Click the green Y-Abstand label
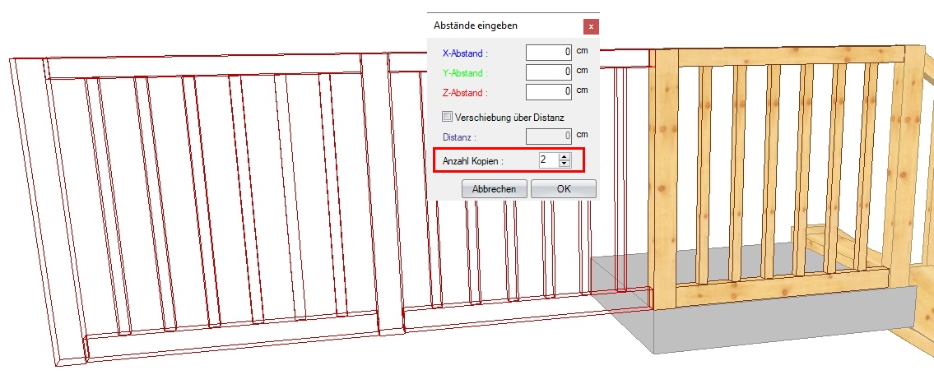 (x=465, y=73)
